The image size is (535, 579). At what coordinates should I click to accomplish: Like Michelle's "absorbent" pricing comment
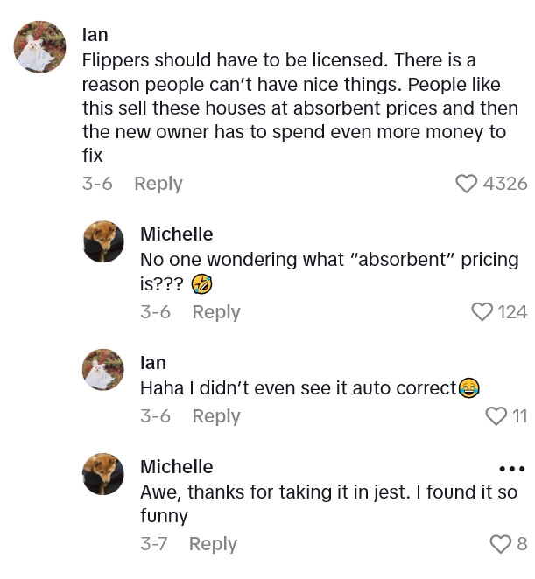pos(482,312)
